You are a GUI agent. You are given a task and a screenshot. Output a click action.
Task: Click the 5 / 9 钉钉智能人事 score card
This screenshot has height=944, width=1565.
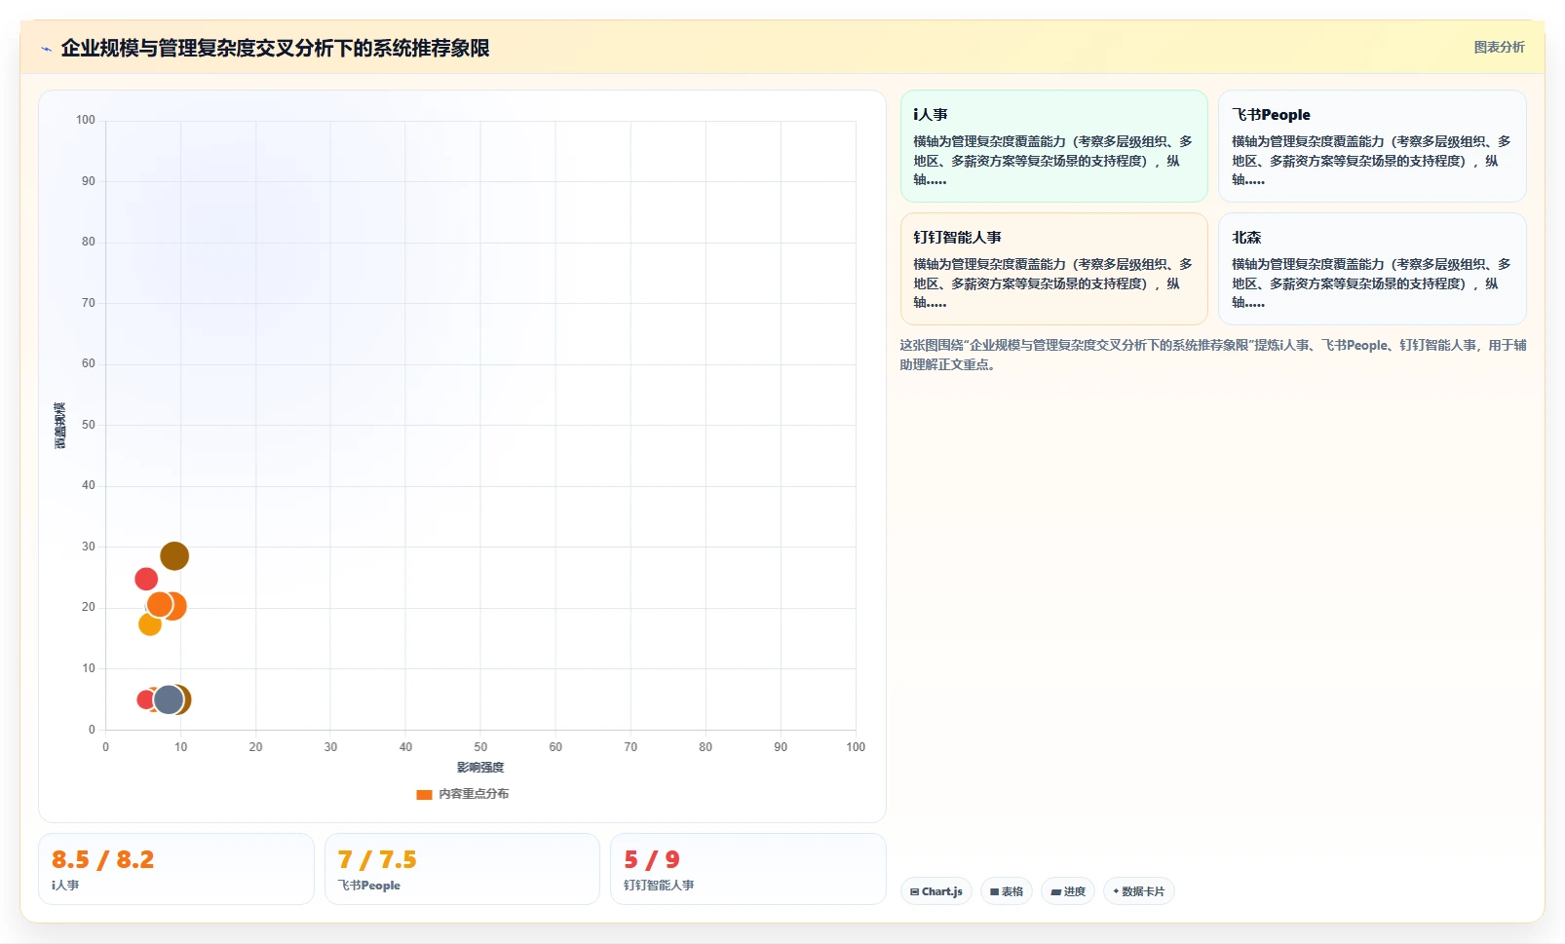pos(747,869)
